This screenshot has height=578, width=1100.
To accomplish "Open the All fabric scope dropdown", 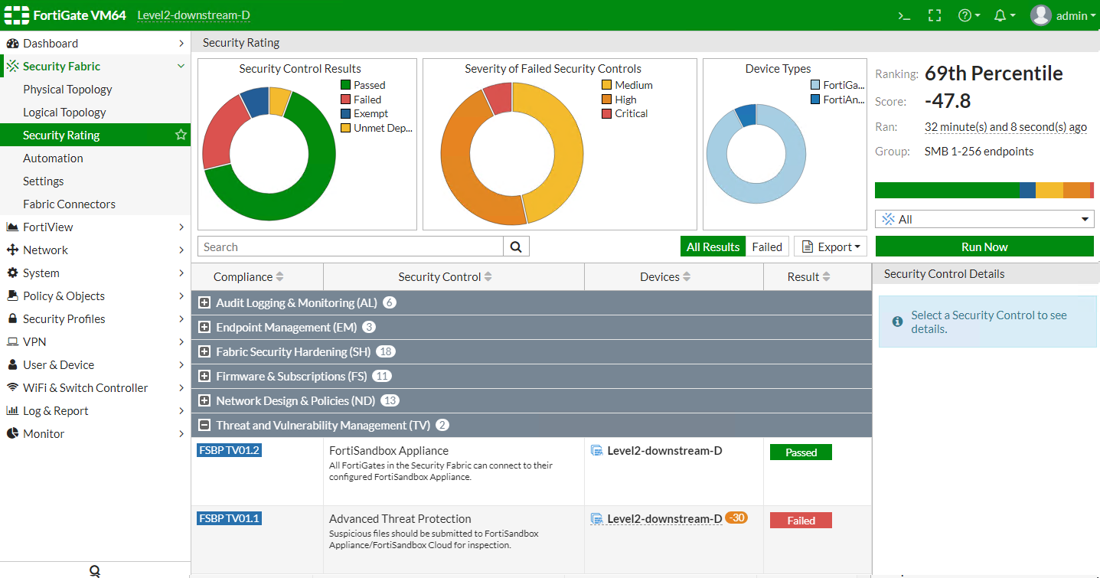I will pos(984,219).
